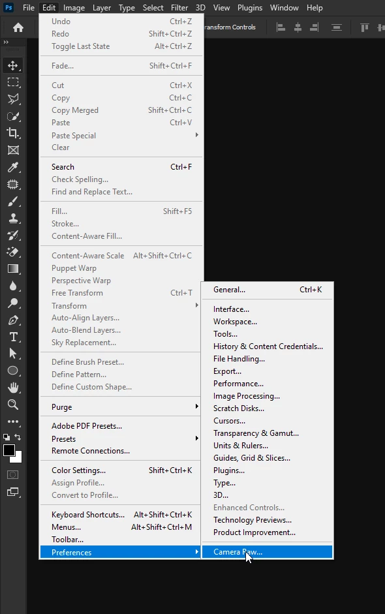
Task: Select the Move tool
Action: [13, 65]
